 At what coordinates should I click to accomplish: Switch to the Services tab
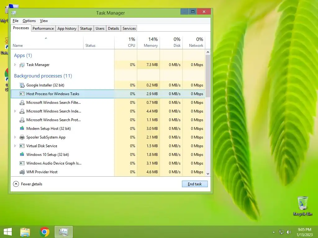[129, 29]
